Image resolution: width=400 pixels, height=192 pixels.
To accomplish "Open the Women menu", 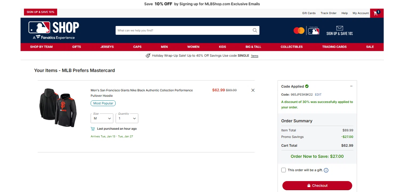I will click(x=193, y=47).
